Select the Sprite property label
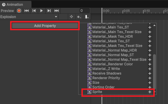Image resolution: width=168 pixels, height=104 pixels. [97, 92]
